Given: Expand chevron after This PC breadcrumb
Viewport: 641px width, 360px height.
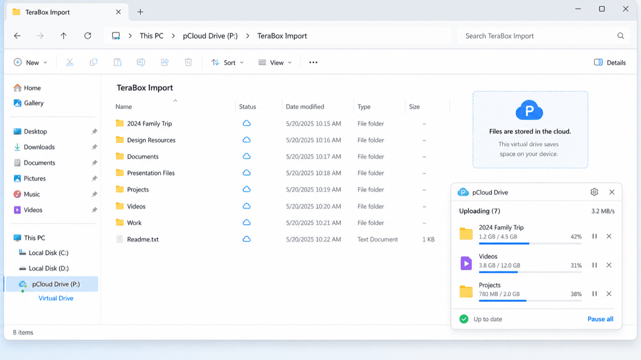Looking at the screenshot, I should 173,36.
